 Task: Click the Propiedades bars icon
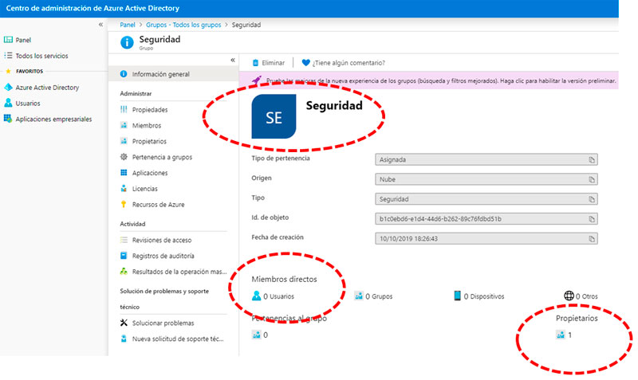coord(124,109)
